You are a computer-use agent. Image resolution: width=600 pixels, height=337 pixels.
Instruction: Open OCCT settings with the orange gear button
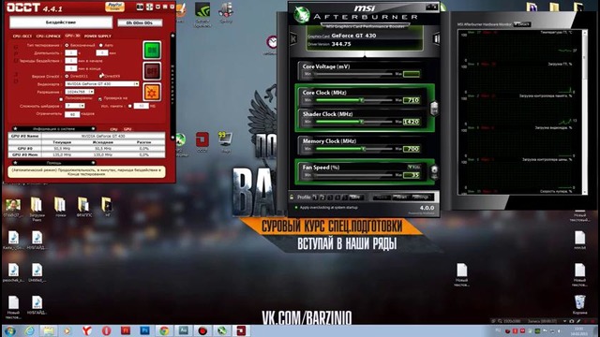point(152,92)
